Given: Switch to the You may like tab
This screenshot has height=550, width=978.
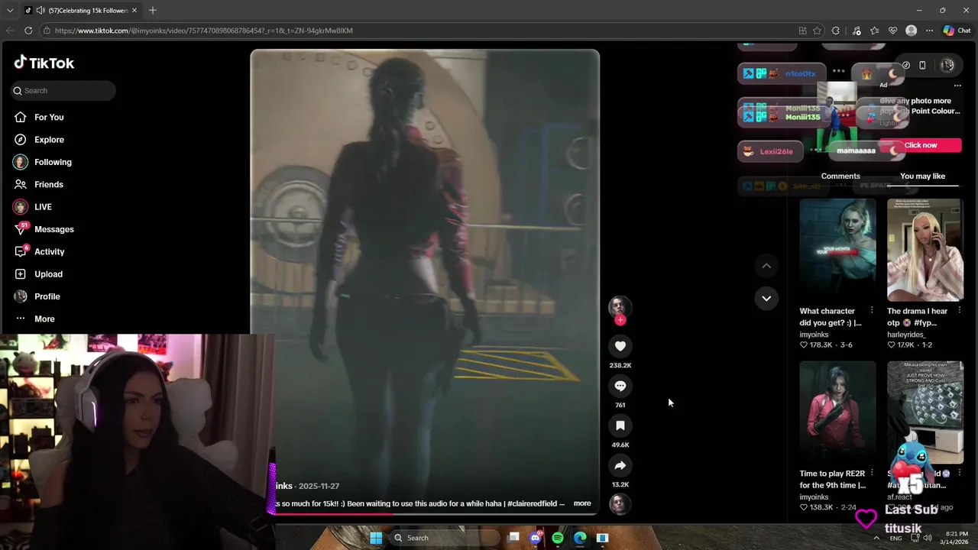Looking at the screenshot, I should tap(922, 176).
